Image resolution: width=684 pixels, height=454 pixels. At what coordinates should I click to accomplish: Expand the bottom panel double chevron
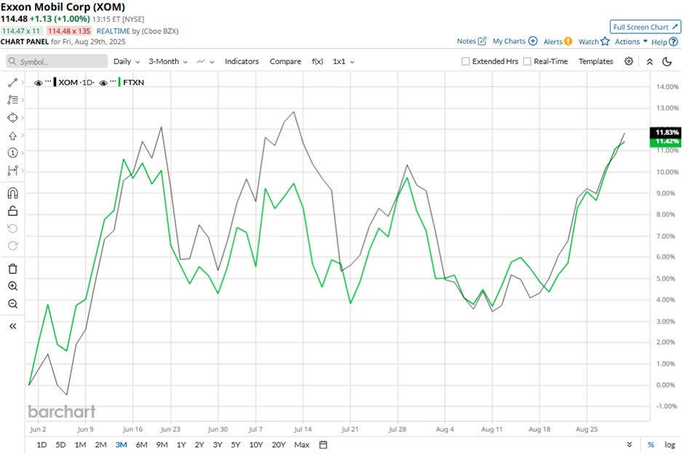pos(629,445)
